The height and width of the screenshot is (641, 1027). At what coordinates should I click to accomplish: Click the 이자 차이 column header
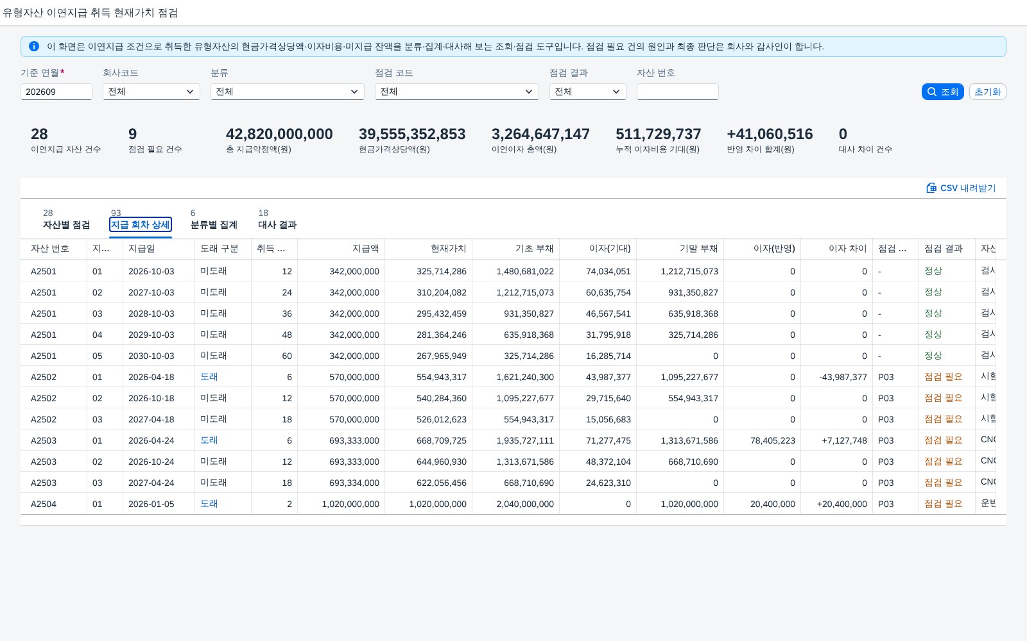tap(836, 249)
